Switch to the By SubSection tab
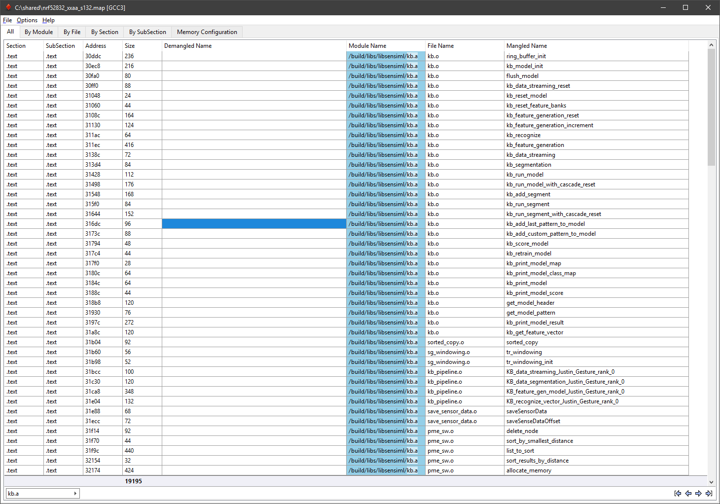The width and height of the screenshot is (720, 504). click(147, 32)
